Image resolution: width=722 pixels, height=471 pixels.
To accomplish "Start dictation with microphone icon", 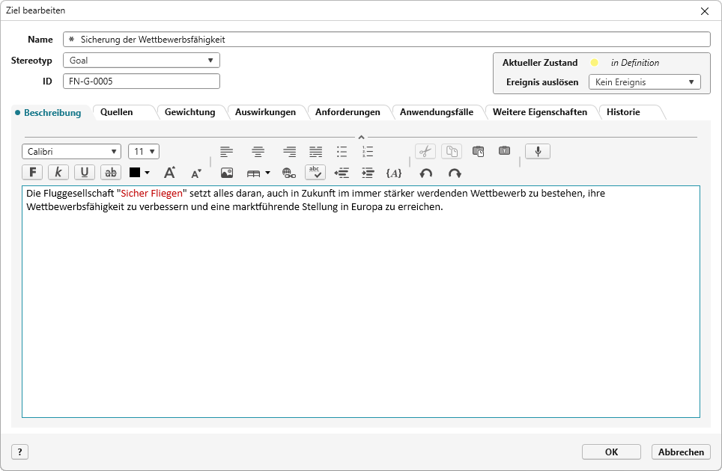I will (537, 151).
